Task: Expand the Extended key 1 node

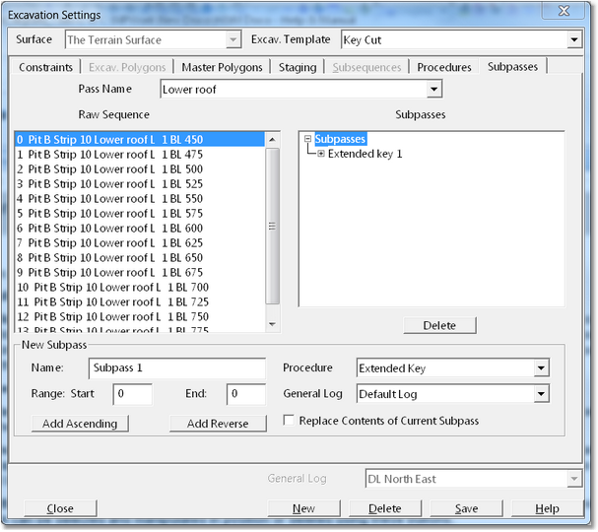Action: [321, 154]
